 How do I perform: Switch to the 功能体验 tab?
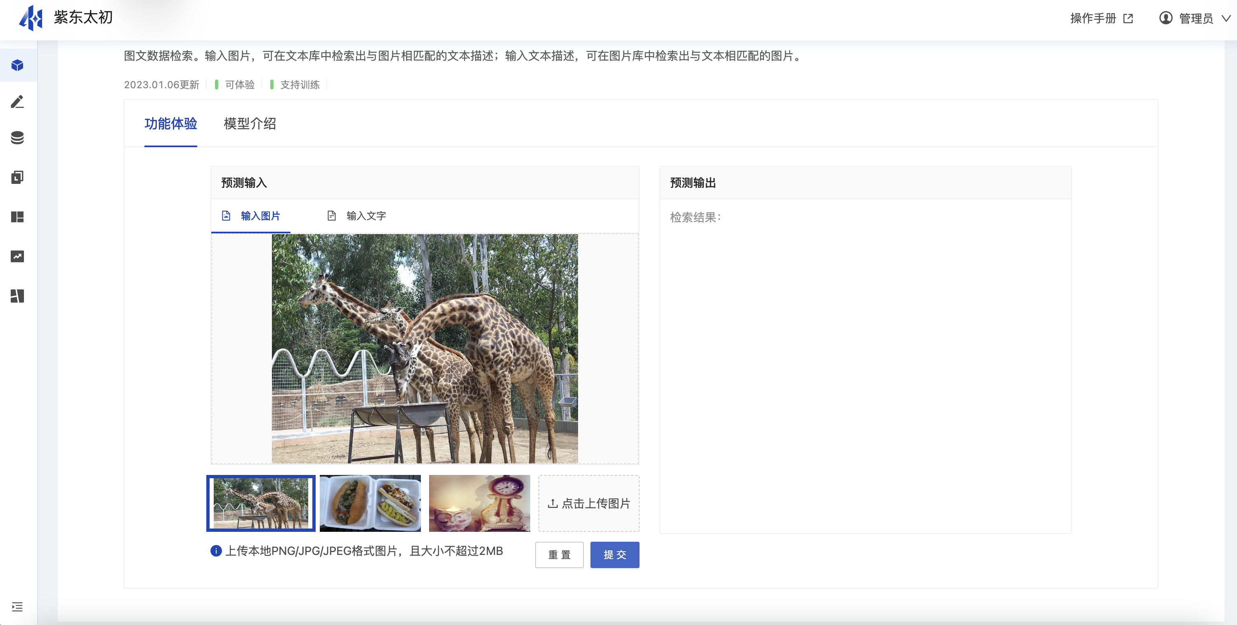point(170,124)
